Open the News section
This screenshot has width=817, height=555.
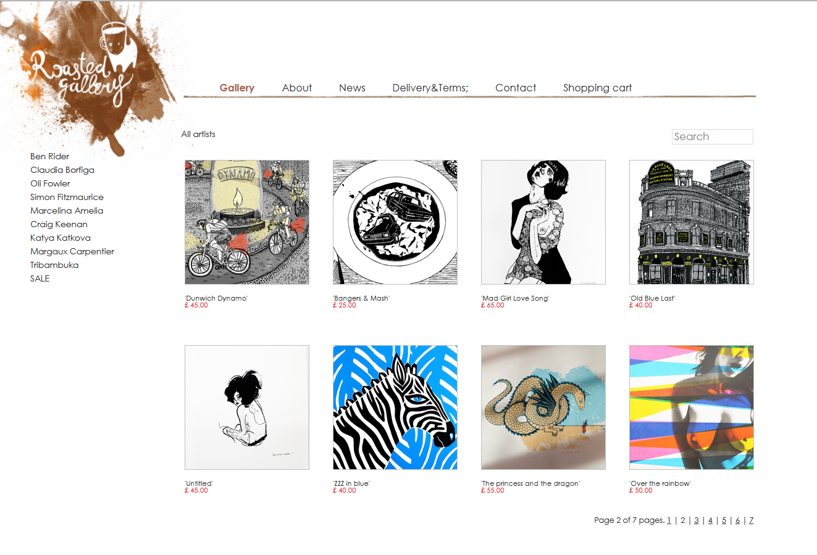pos(352,88)
